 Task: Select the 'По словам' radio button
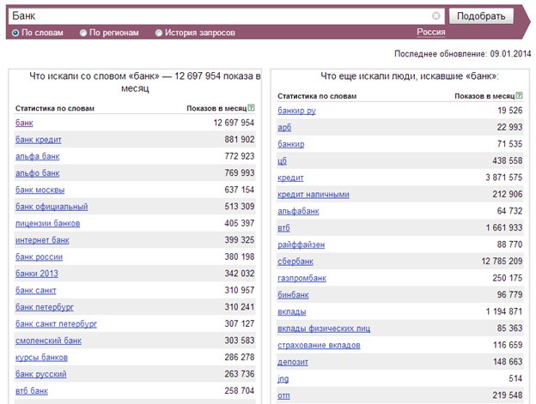[15, 33]
